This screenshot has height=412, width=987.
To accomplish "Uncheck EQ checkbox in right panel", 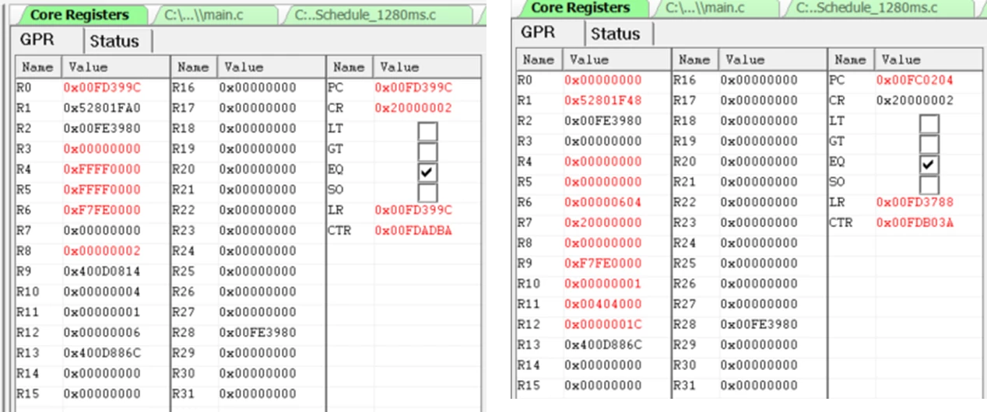I will 929,164.
